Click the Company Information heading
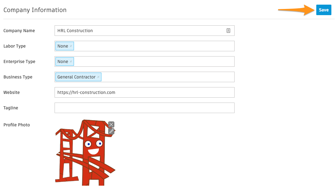Image resolution: width=336 pixels, height=194 pixels. (35, 10)
